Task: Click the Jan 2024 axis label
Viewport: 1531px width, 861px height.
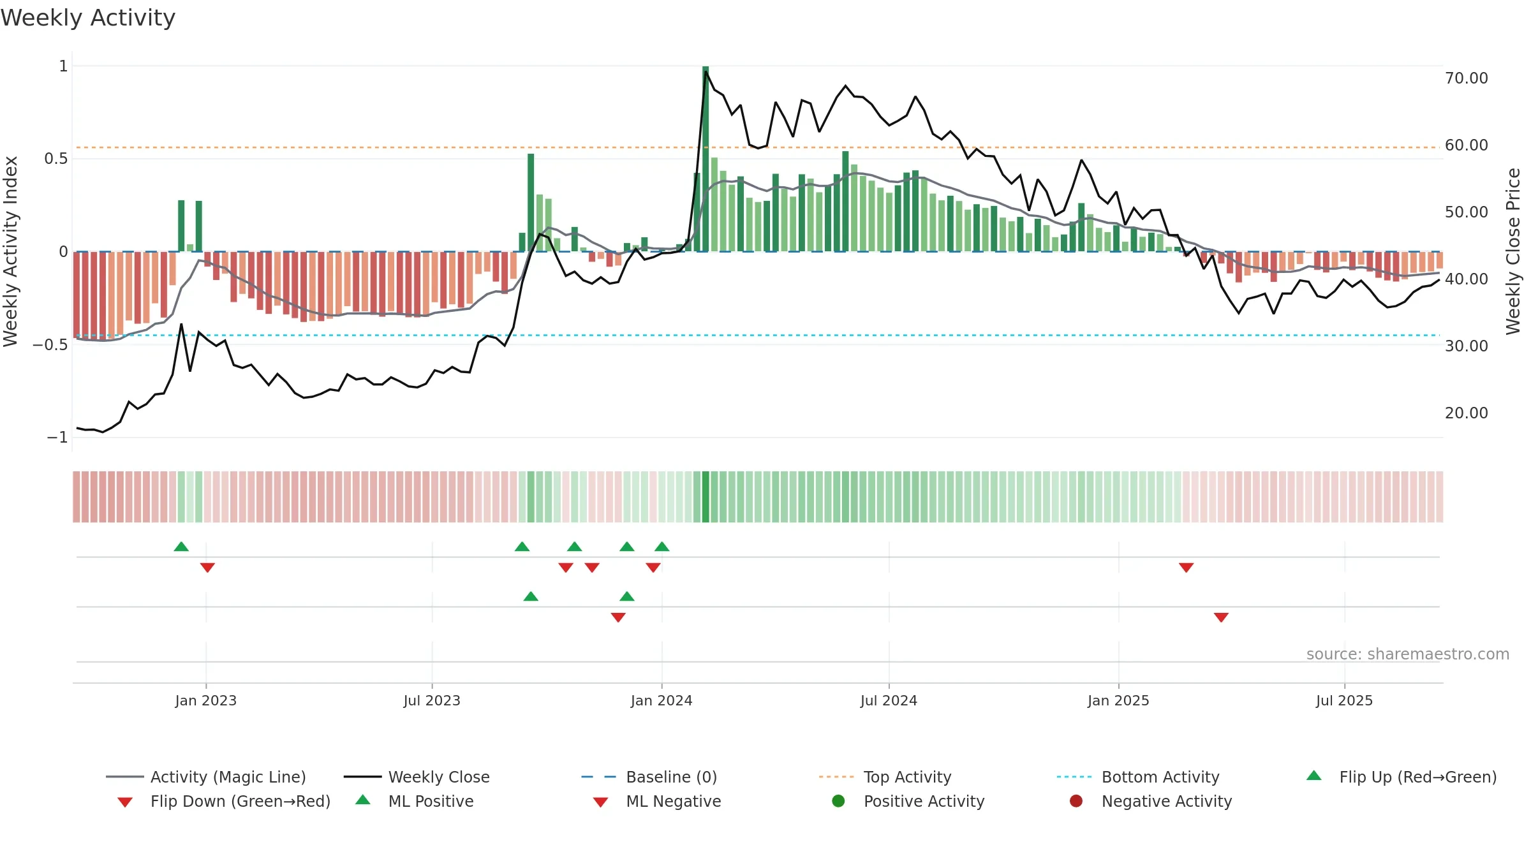Action: pyautogui.click(x=662, y=701)
